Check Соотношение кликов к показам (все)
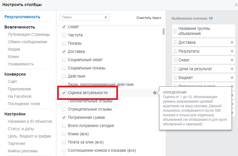 [x=64, y=150]
